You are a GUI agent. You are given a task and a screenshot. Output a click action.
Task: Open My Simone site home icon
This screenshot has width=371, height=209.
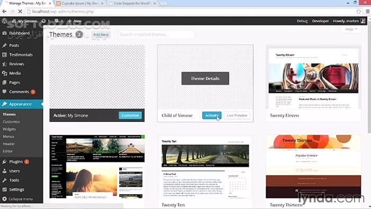pos(14,21)
